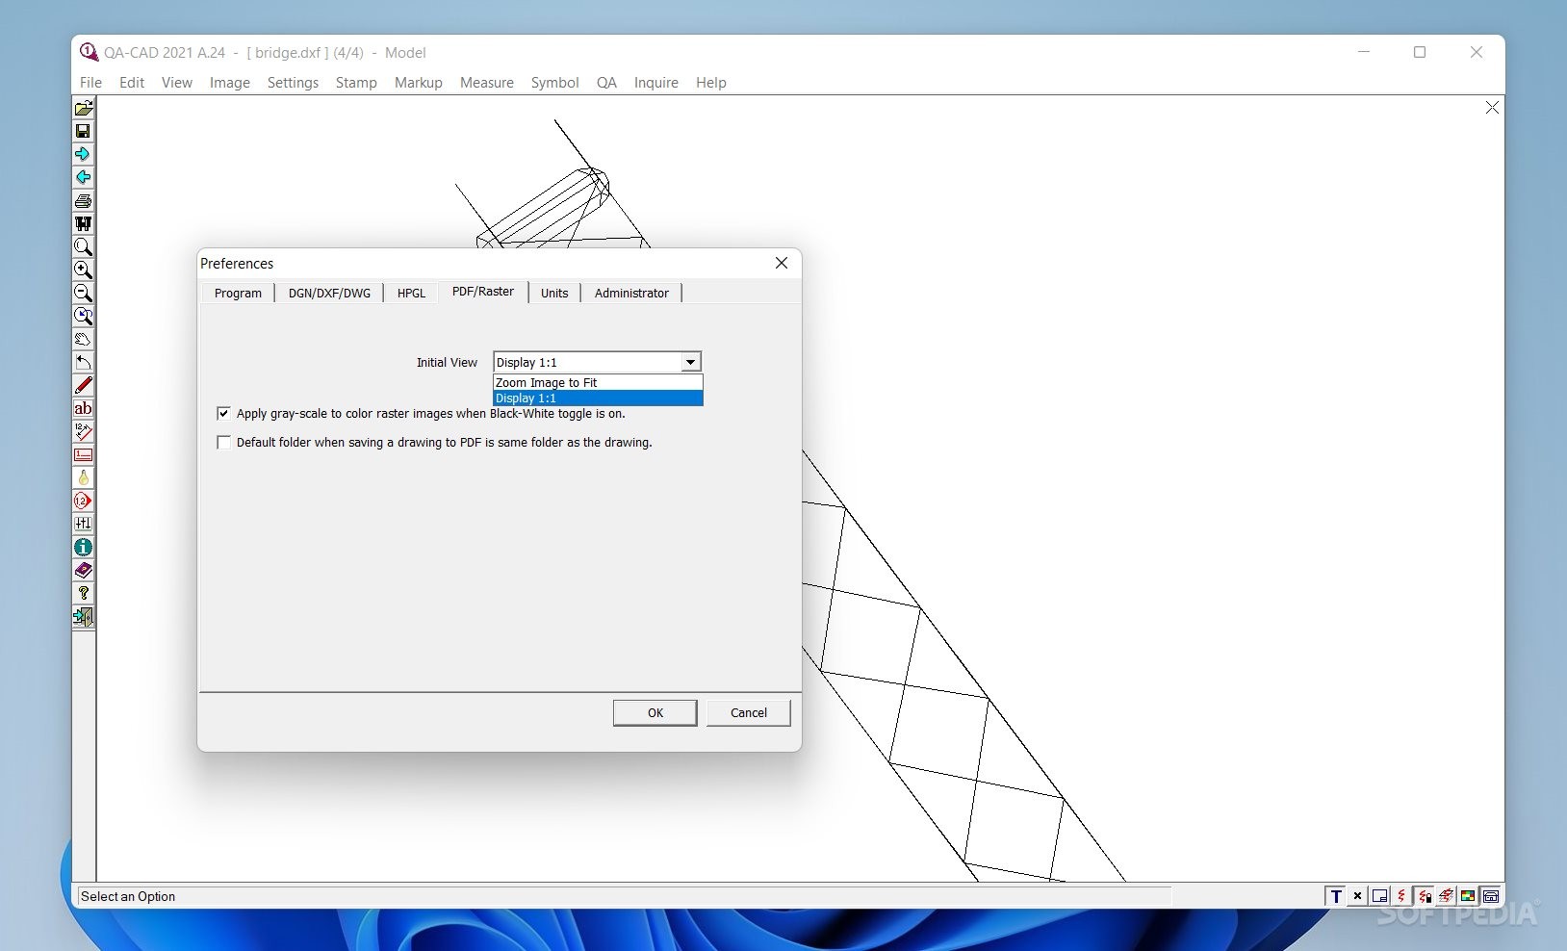The height and width of the screenshot is (951, 1567).
Task: Open the Edit menu
Action: pyautogui.click(x=132, y=83)
